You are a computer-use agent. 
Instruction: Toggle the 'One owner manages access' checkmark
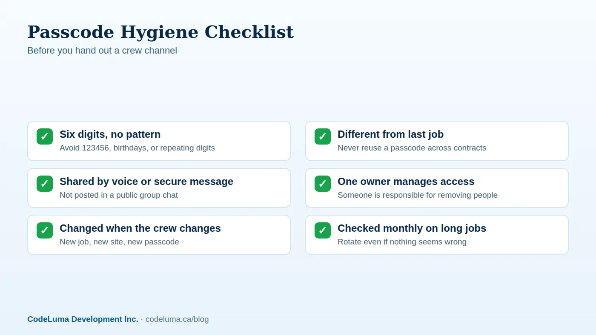[x=323, y=184]
